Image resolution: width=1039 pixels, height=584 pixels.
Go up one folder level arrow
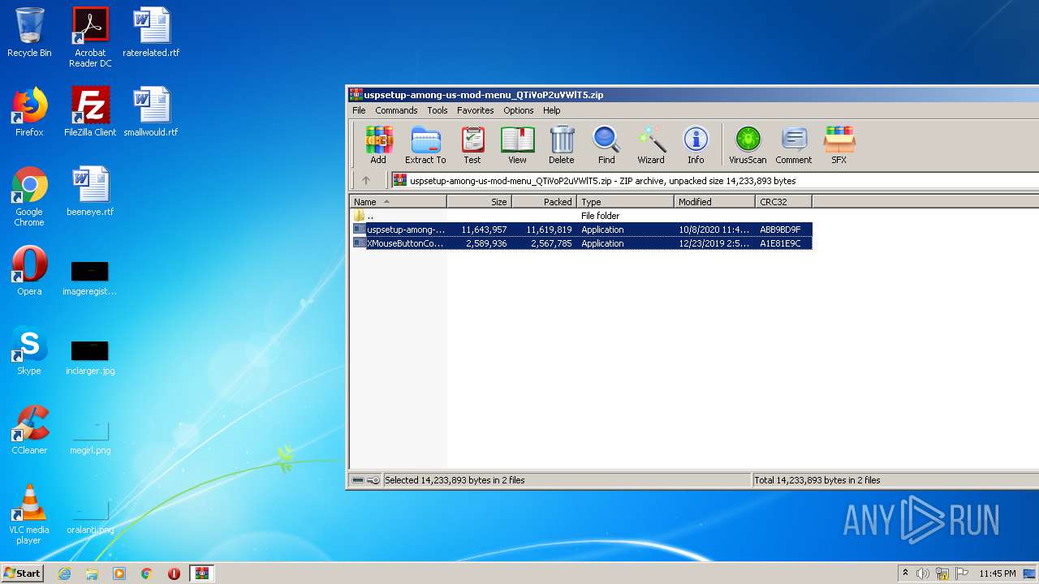366,181
